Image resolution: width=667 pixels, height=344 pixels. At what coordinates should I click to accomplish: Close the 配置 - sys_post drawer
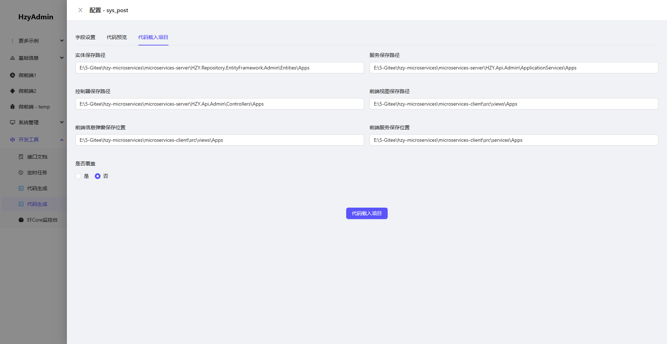[80, 10]
